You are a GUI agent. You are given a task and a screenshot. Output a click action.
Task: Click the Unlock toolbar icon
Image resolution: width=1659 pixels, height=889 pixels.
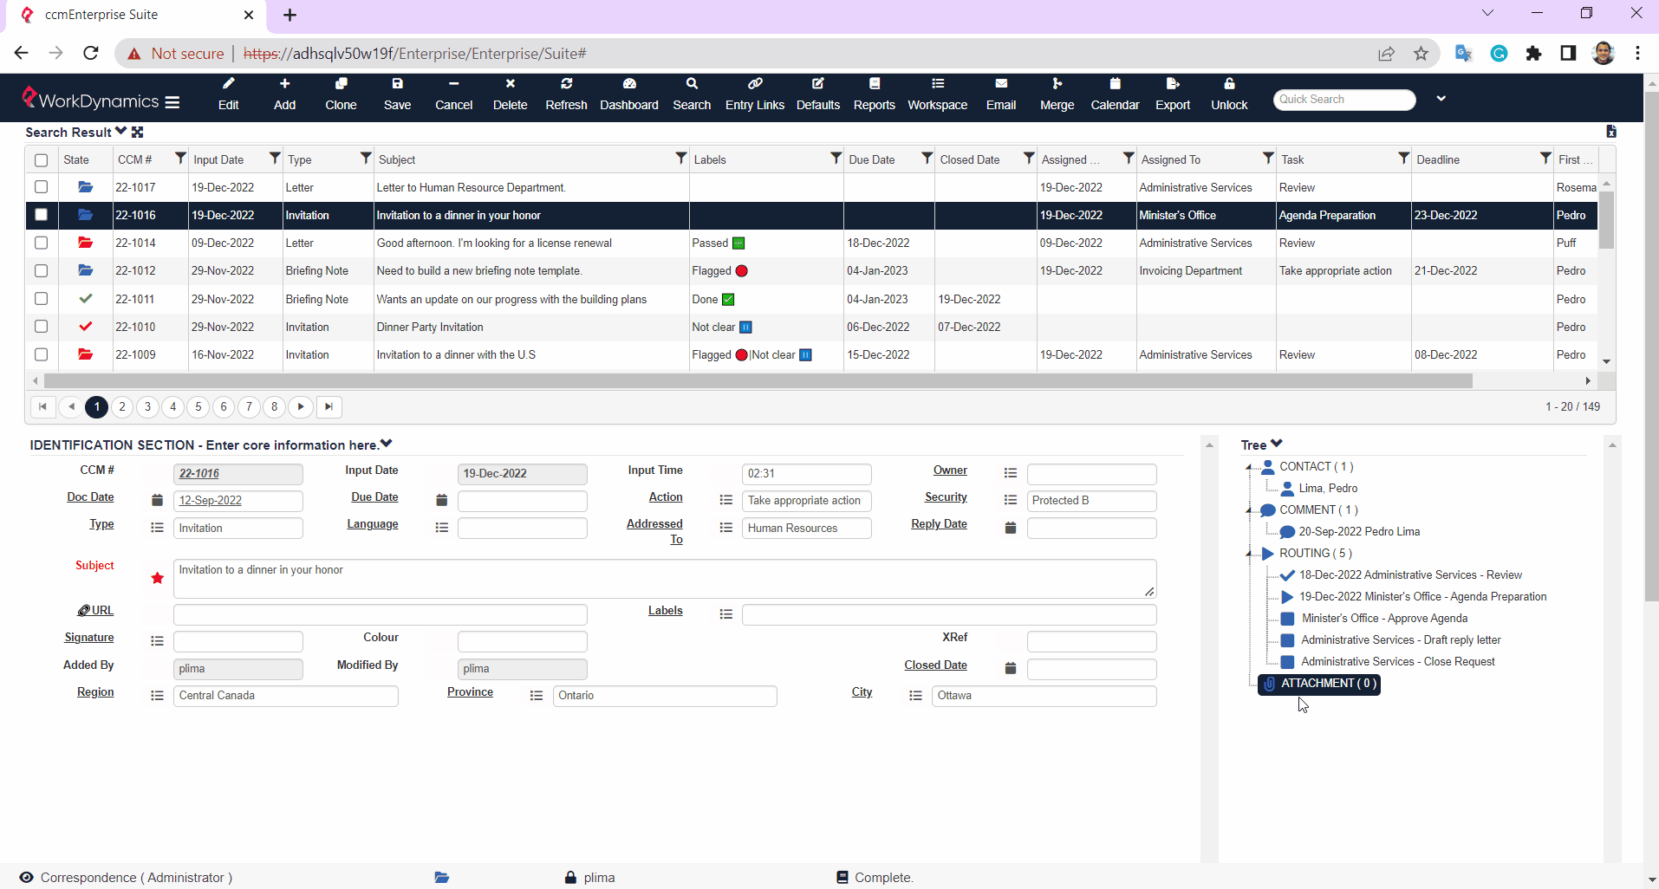click(x=1229, y=94)
